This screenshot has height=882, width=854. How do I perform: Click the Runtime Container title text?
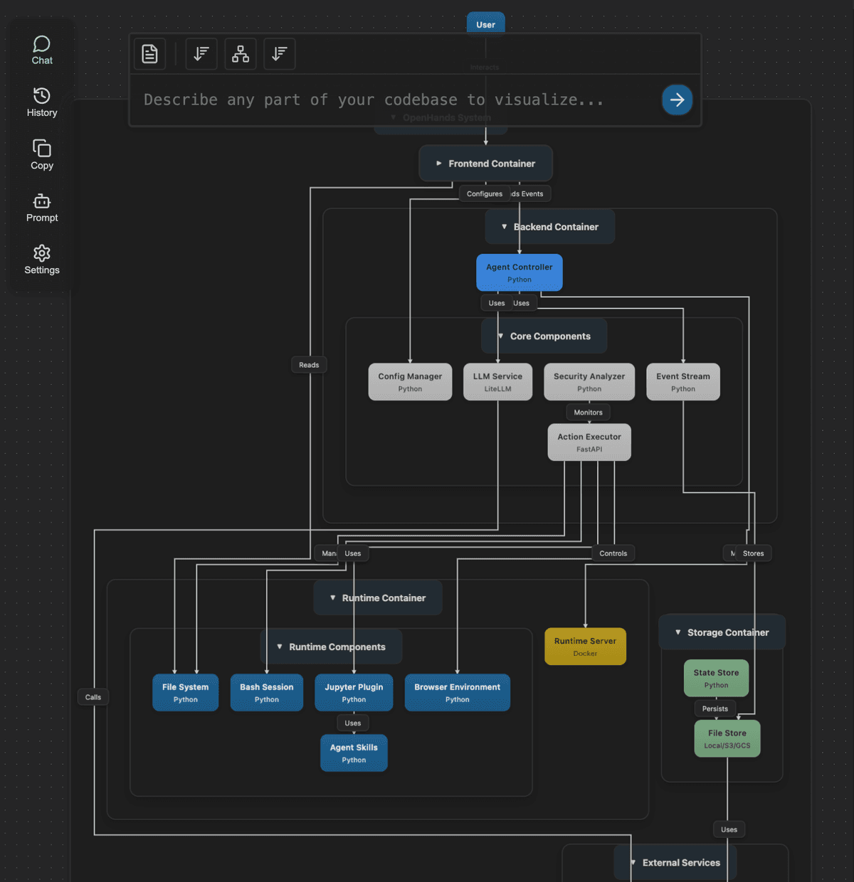click(384, 598)
